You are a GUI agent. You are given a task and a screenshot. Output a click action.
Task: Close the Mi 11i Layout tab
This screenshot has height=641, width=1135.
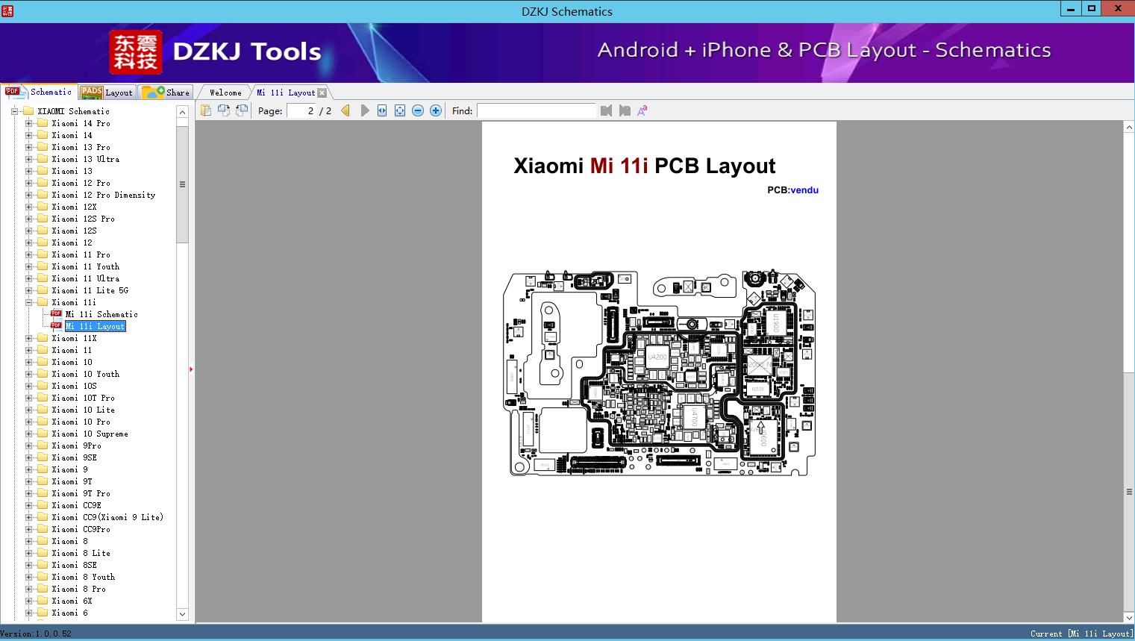click(x=322, y=93)
